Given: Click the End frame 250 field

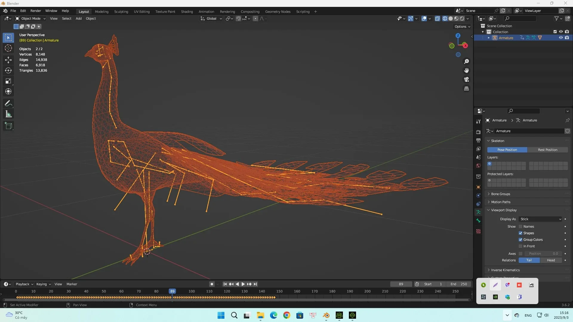Looking at the screenshot, I should pyautogui.click(x=459, y=284).
